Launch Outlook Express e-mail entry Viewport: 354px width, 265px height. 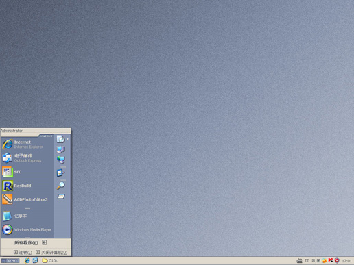27,158
